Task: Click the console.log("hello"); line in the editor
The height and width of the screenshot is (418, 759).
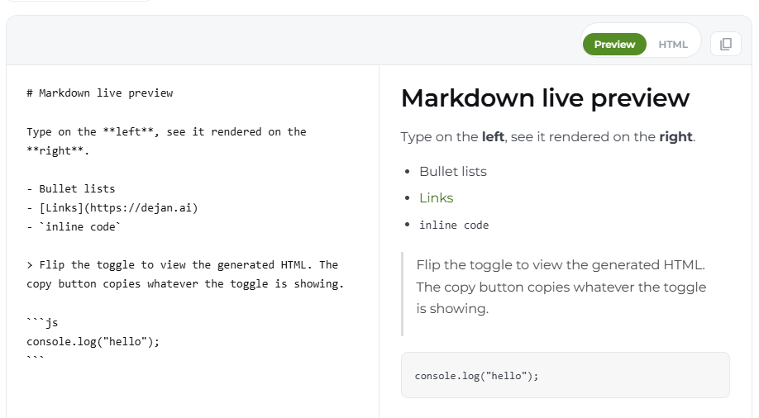Action: (93, 341)
